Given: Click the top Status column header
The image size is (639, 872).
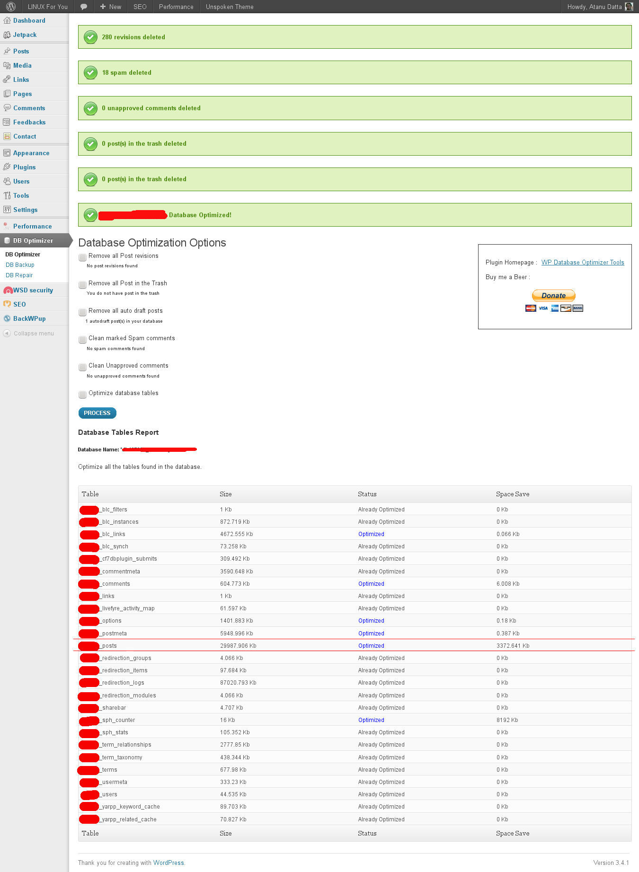Looking at the screenshot, I should pyautogui.click(x=367, y=494).
